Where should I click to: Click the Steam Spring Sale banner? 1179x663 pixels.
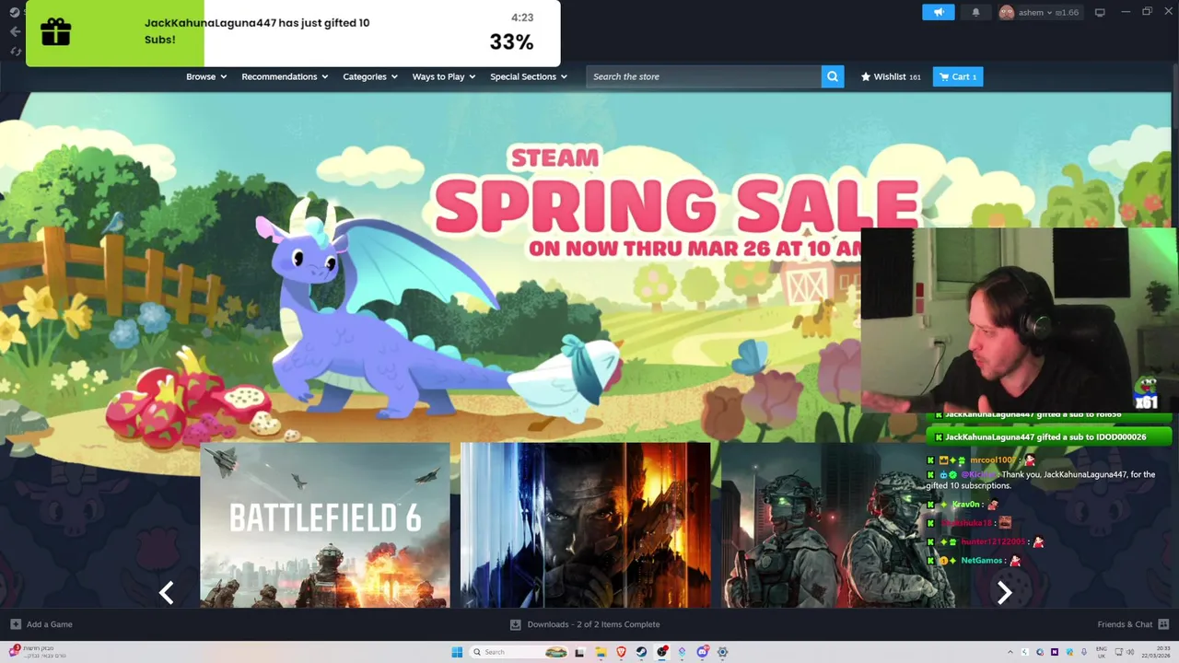point(586,267)
